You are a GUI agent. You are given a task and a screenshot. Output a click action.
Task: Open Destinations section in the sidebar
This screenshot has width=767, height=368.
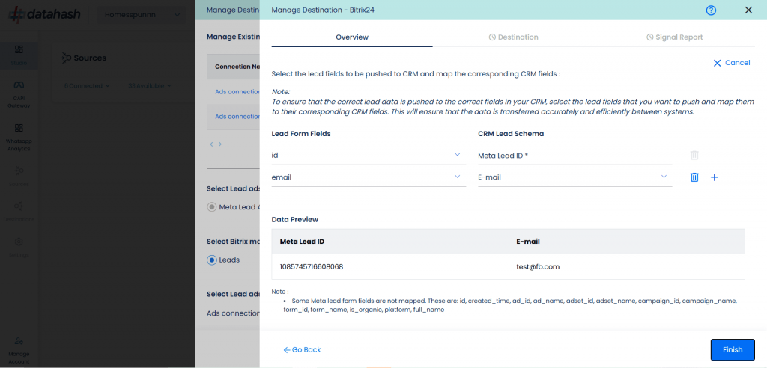tap(19, 211)
